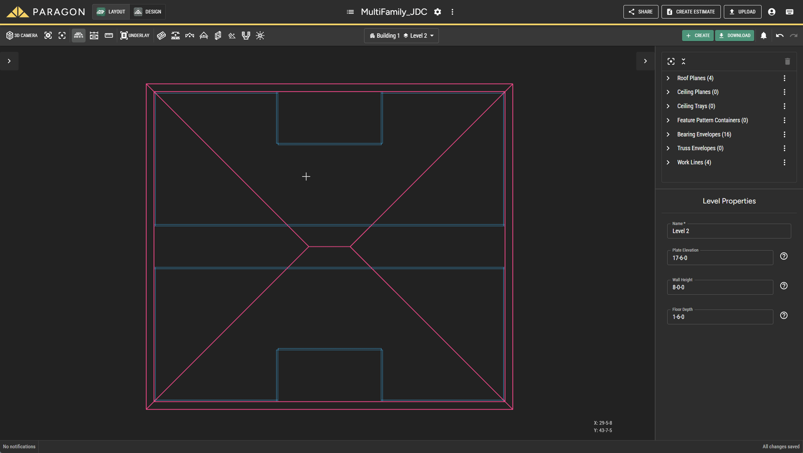The image size is (803, 453).
Task: Expand the Work Lines (4) node
Action: click(x=668, y=162)
